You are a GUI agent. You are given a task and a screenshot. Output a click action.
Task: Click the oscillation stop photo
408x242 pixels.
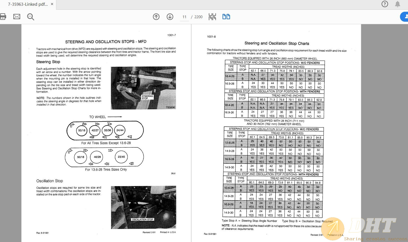[x=143, y=207]
